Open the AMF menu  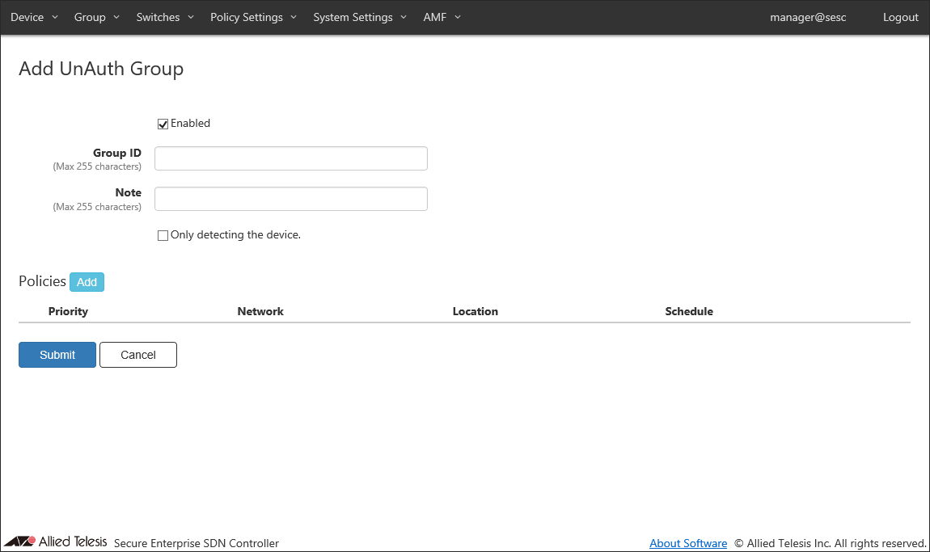(x=442, y=17)
